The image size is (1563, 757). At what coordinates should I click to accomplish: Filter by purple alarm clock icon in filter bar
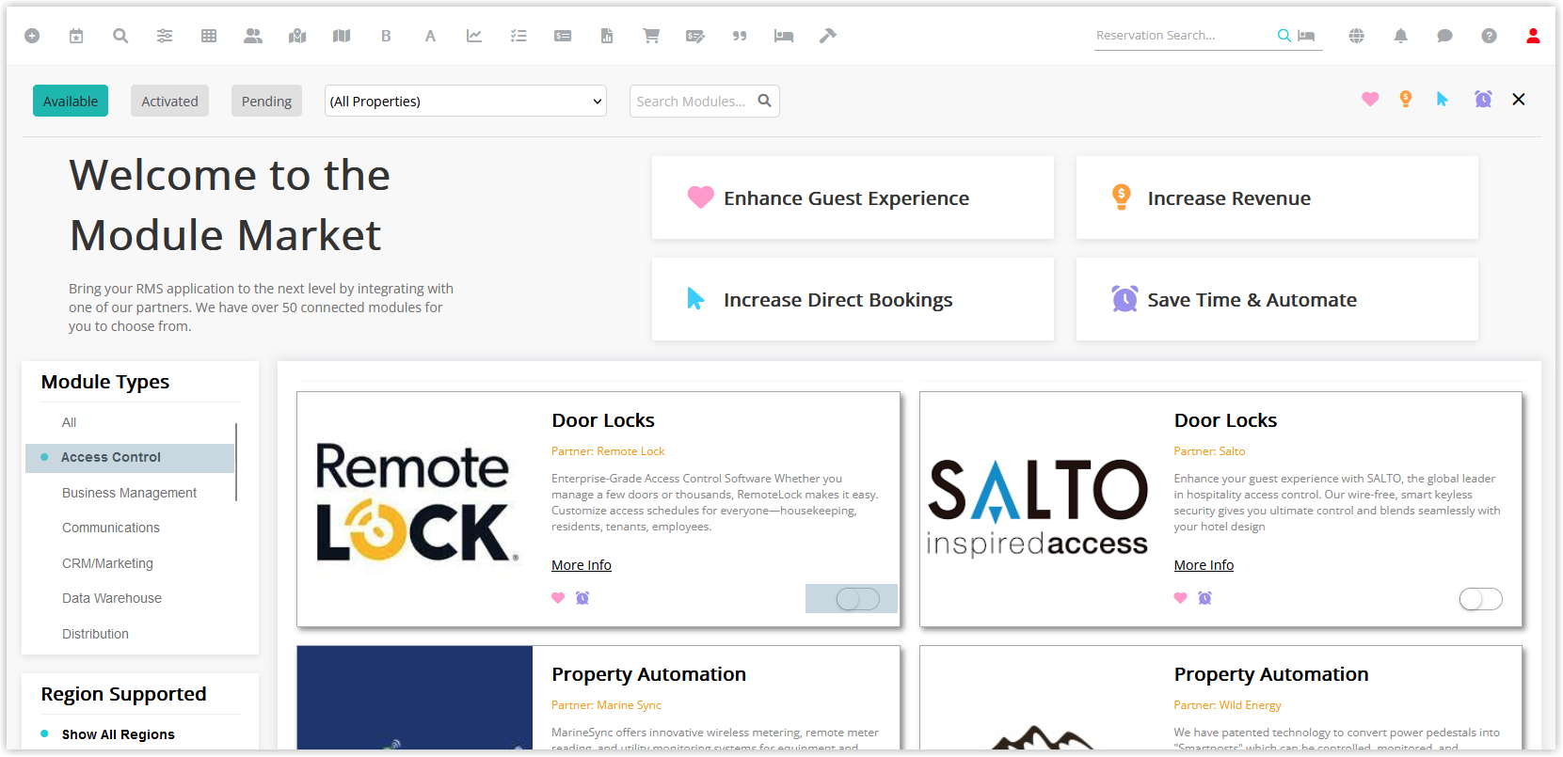[1483, 100]
